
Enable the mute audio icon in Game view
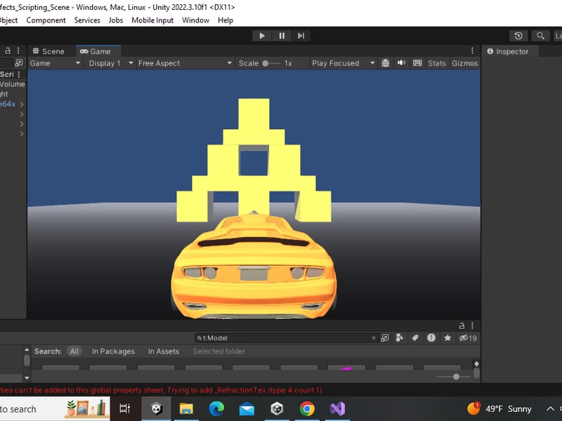pos(402,62)
